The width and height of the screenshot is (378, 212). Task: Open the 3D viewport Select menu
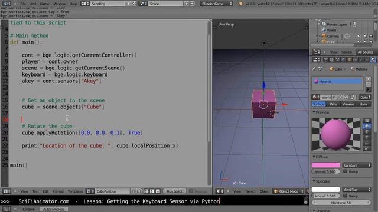pyautogui.click(x=250, y=191)
